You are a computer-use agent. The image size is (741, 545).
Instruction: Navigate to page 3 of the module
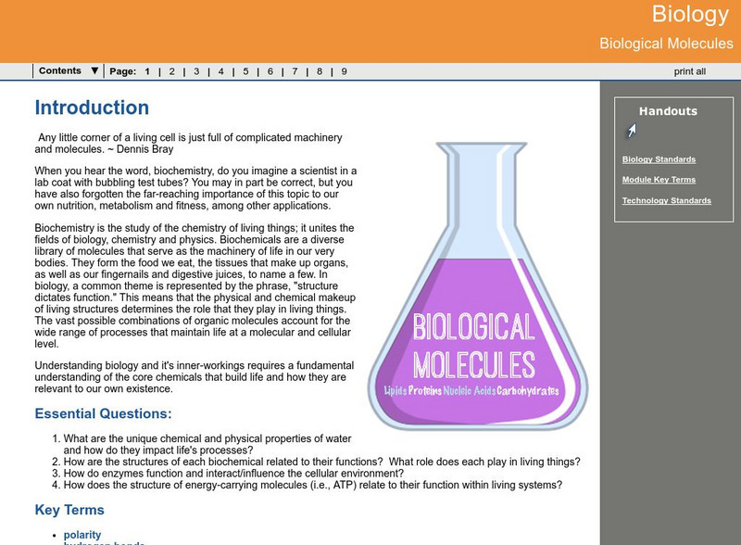[x=196, y=70]
